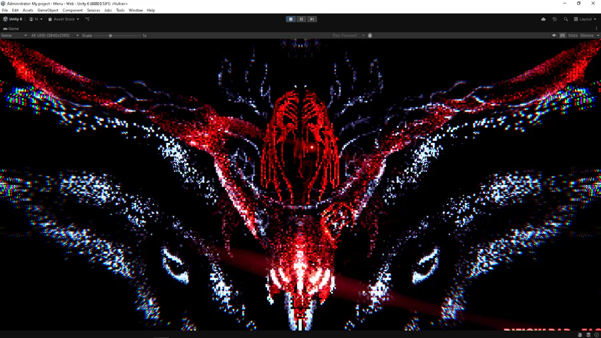
Task: Adjust the Scale slider handle
Action: click(110, 35)
